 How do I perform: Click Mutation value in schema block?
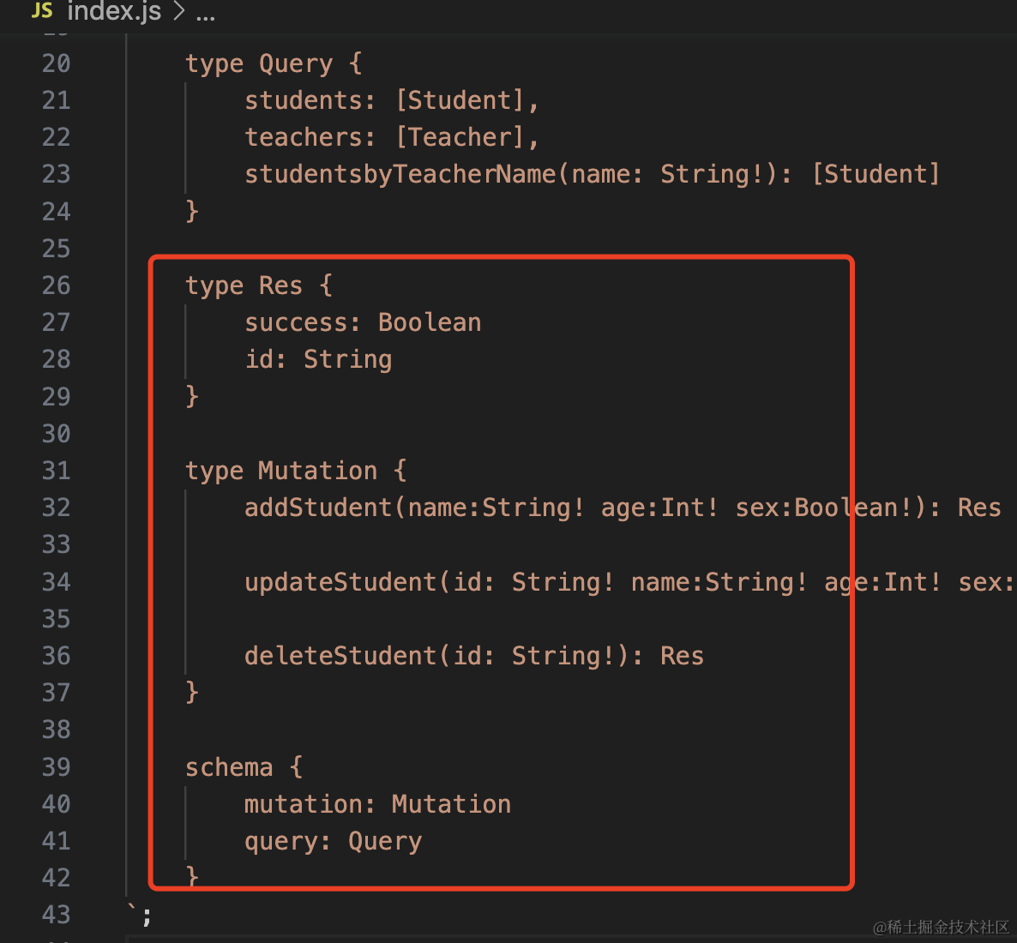pyautogui.click(x=451, y=804)
